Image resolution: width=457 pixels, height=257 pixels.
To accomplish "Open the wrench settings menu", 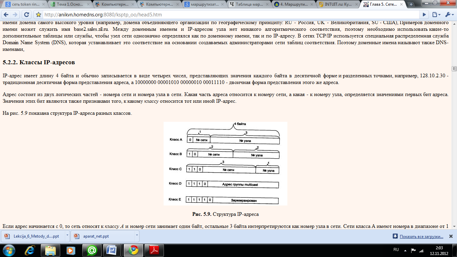I will pos(449,15).
